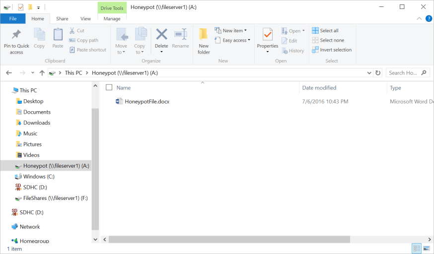Go up one folder level arrow
Viewport: 434px width, 254px height.
pyautogui.click(x=42, y=73)
